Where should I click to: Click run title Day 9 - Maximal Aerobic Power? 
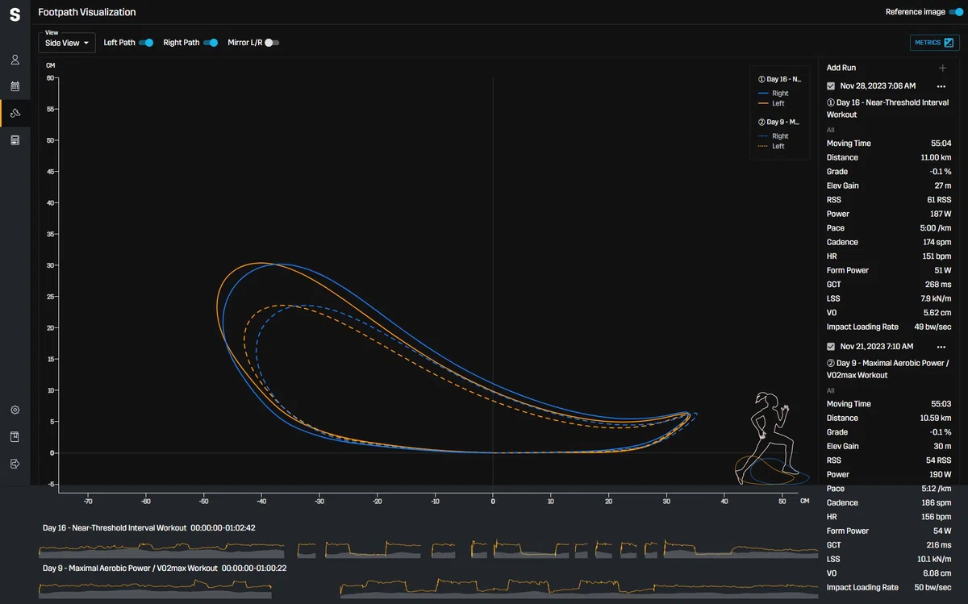point(887,369)
